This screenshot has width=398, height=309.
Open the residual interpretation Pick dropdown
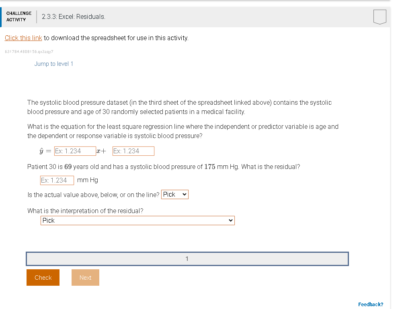(x=137, y=220)
